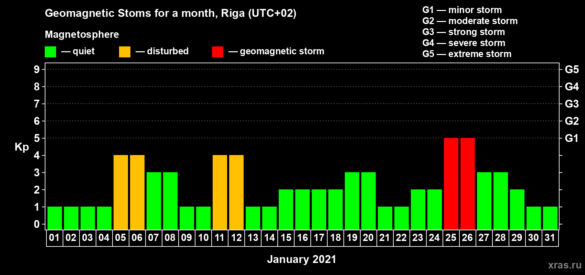
Task: Click the G4 label on the right axis
Action: click(x=572, y=87)
